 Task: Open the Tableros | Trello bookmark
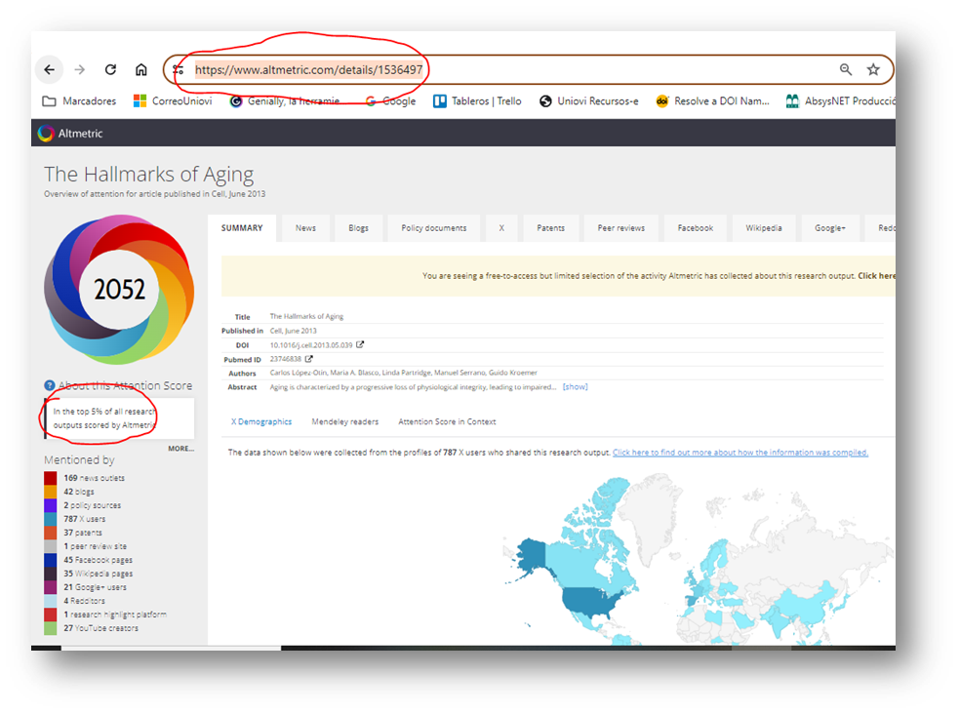point(477,100)
